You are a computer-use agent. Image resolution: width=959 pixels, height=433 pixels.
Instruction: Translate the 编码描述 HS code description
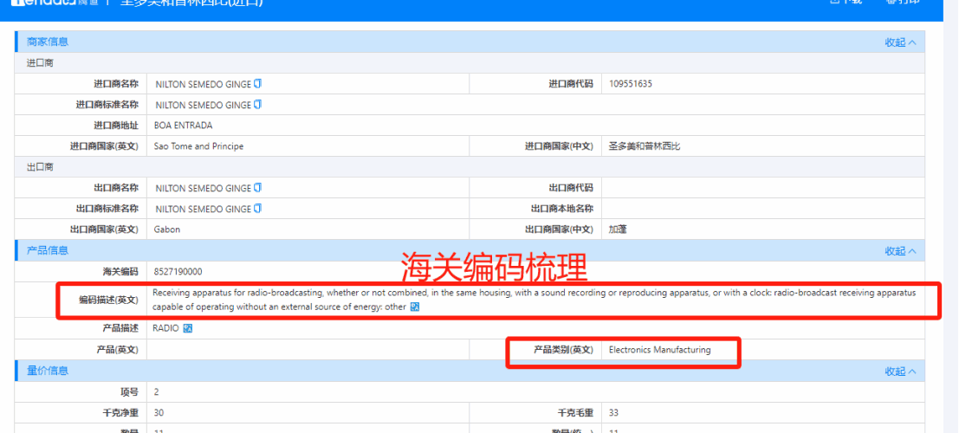[x=414, y=307]
